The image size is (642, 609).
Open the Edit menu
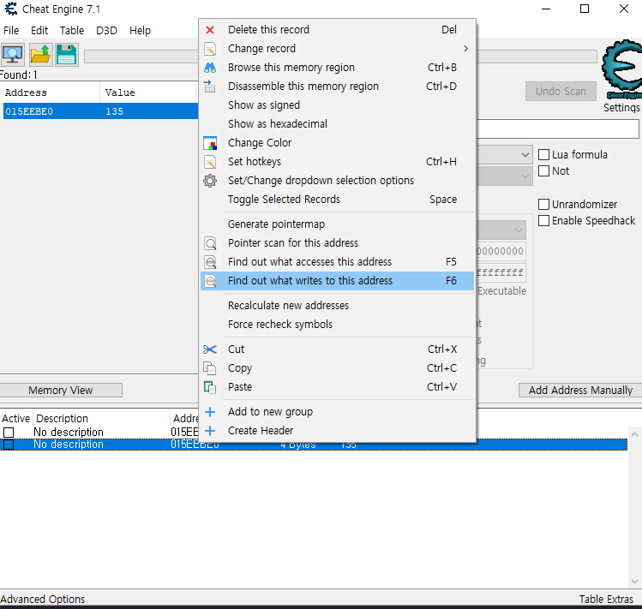tap(39, 31)
